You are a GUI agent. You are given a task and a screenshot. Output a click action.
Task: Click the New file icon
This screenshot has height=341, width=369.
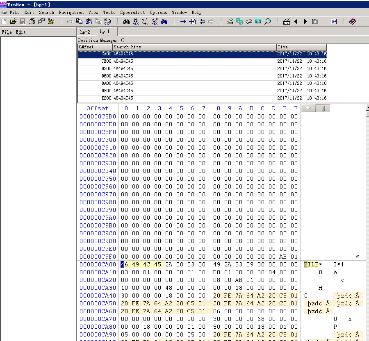[x=4, y=22]
